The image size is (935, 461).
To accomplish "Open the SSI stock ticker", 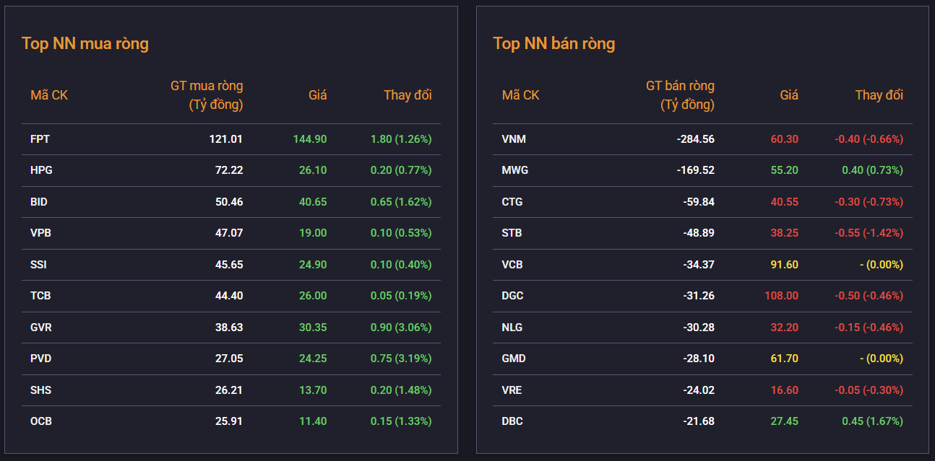I will tap(38, 265).
